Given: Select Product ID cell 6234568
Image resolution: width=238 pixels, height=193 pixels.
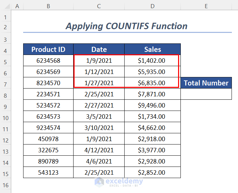Looking at the screenshot, I should (x=48, y=60).
